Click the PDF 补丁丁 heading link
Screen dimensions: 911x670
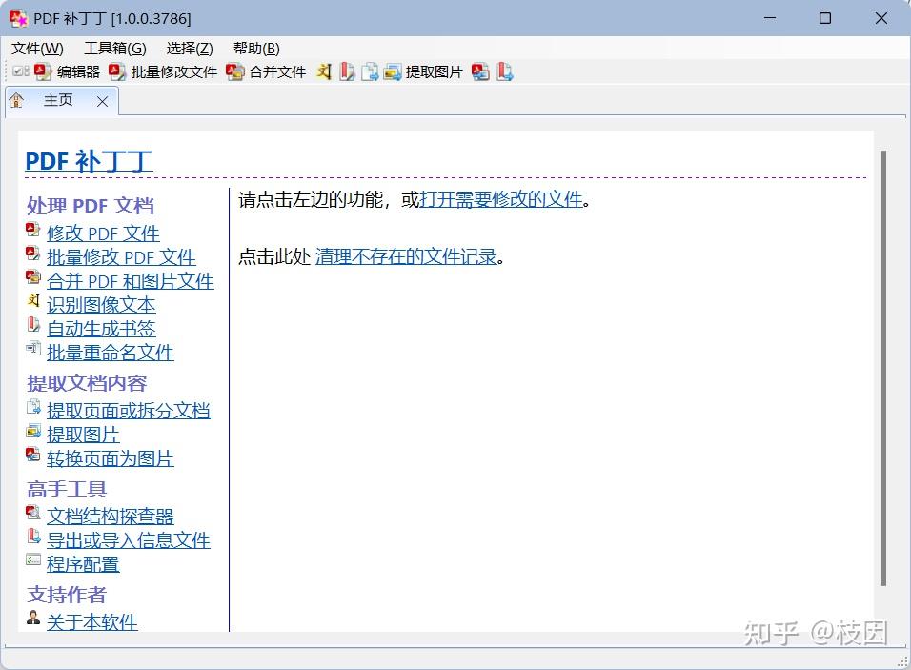click(89, 160)
